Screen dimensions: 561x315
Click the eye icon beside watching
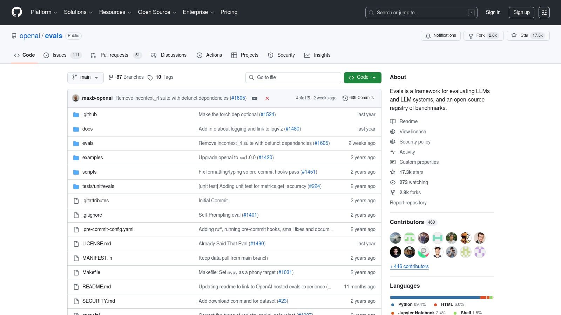[x=393, y=182]
